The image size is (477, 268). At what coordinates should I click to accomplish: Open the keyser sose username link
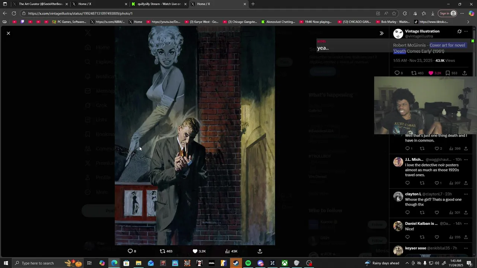416,248
